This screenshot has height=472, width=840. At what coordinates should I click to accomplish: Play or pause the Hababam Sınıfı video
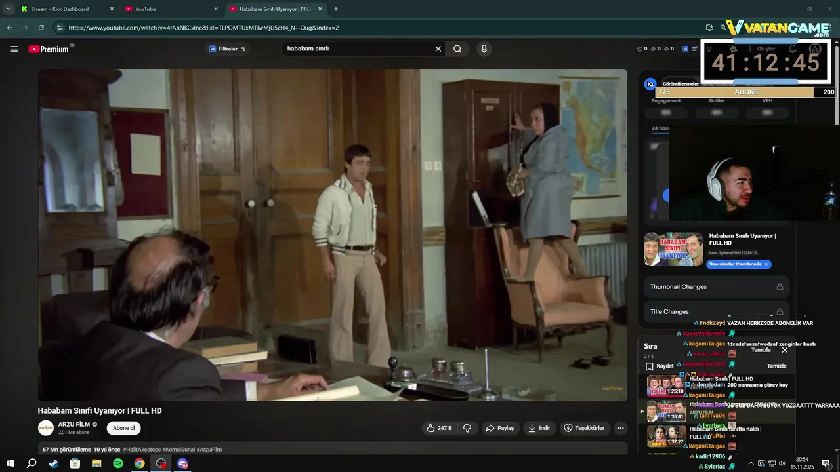[332, 235]
